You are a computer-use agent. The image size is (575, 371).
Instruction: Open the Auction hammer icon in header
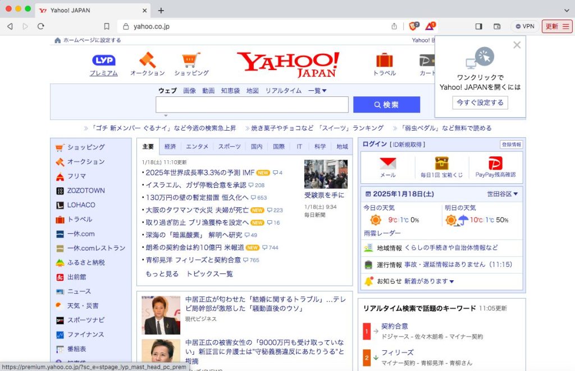(x=148, y=61)
